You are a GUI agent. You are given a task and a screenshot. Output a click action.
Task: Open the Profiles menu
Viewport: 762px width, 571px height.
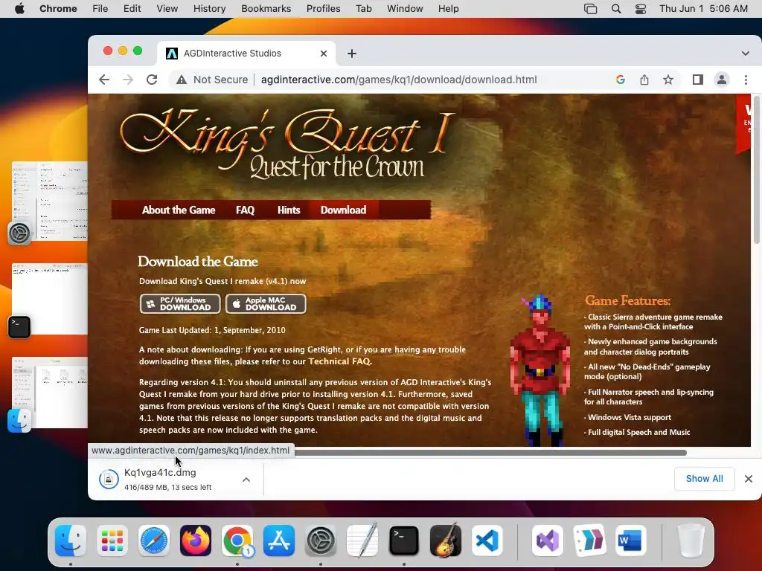pyautogui.click(x=323, y=9)
